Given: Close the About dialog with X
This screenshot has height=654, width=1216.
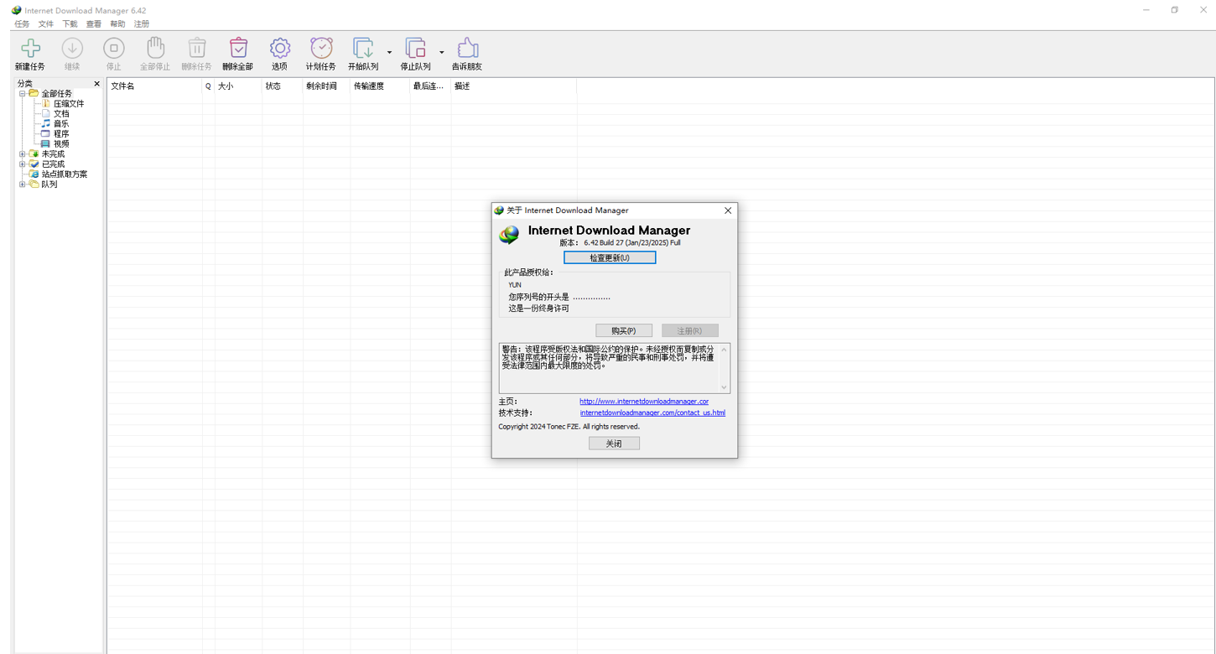Looking at the screenshot, I should pyautogui.click(x=728, y=210).
